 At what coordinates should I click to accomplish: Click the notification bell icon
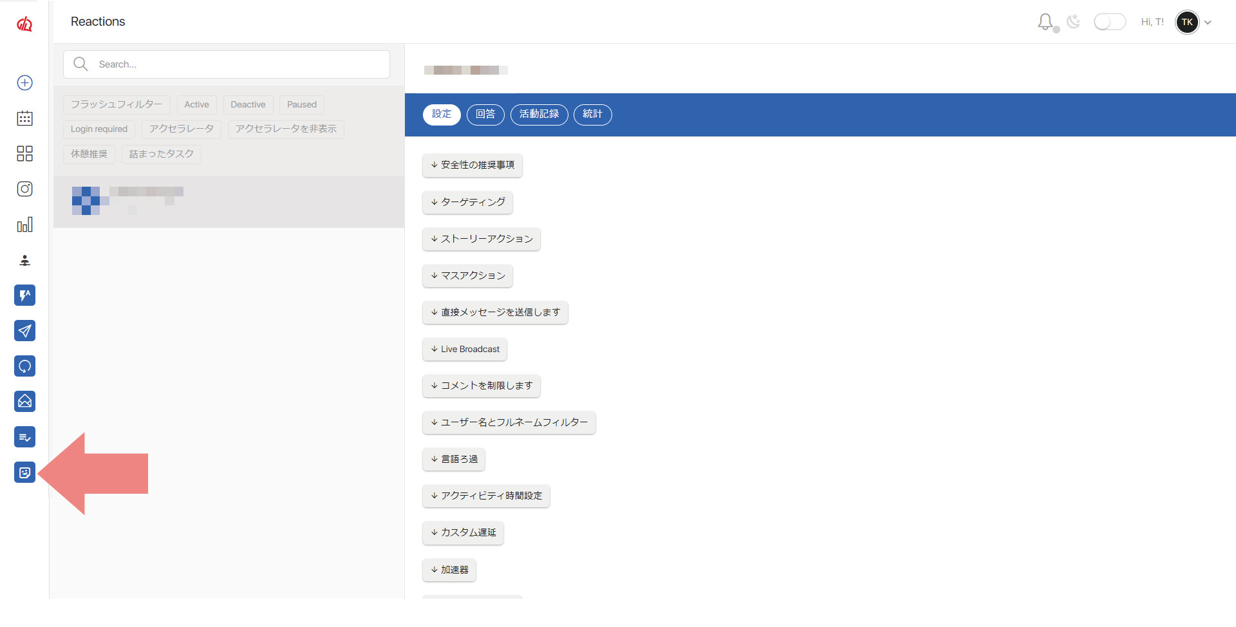click(x=1045, y=22)
